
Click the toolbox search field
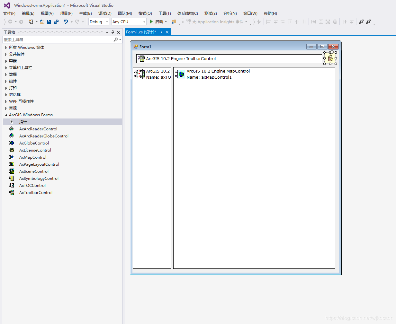click(x=58, y=39)
